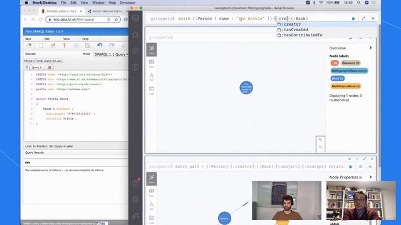Switch top result frame to Table view

coord(152,63)
